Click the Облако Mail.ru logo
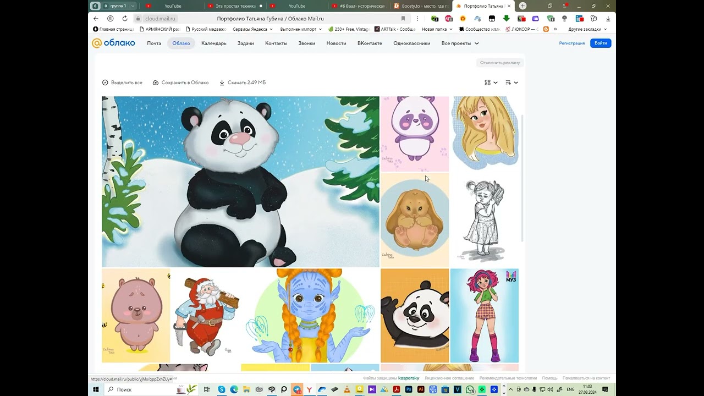The width and height of the screenshot is (704, 396). [x=113, y=43]
